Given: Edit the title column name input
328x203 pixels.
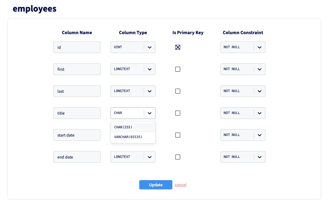Looking at the screenshot, I should click(x=77, y=113).
